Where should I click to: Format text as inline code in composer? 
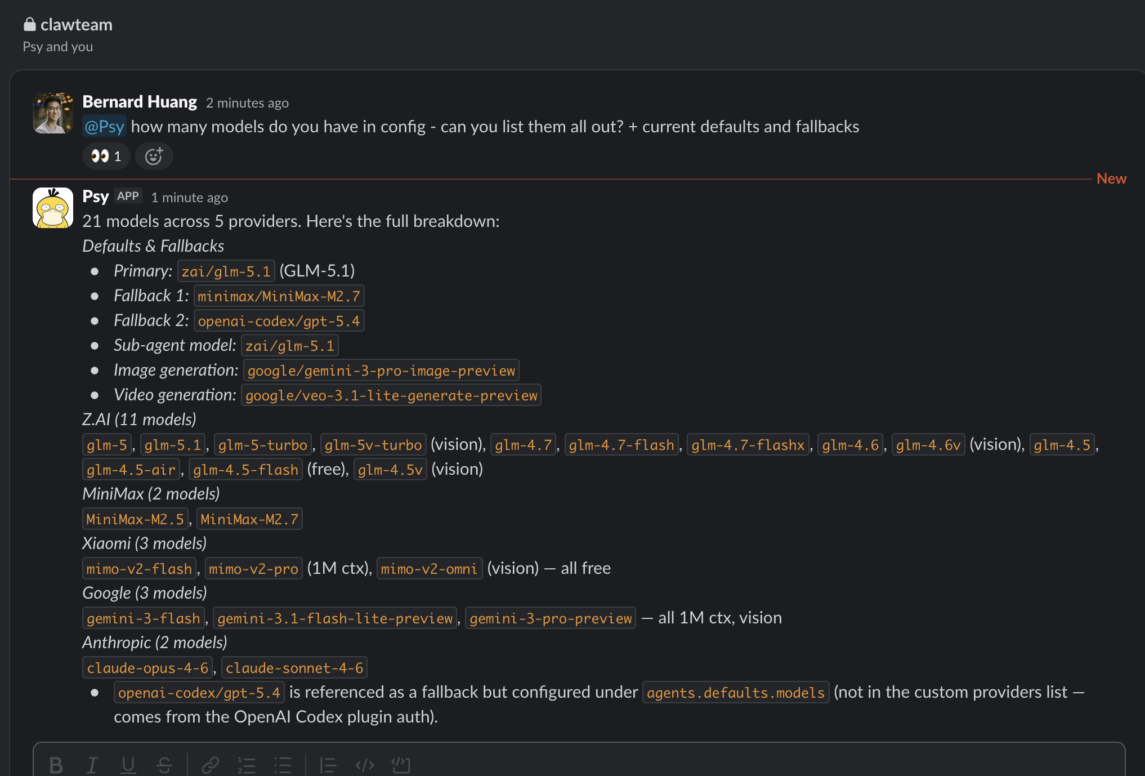(x=365, y=765)
